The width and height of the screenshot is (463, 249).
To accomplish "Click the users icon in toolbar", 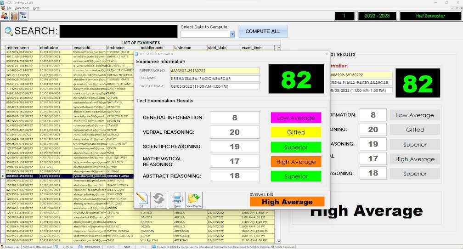I will coord(4,16).
